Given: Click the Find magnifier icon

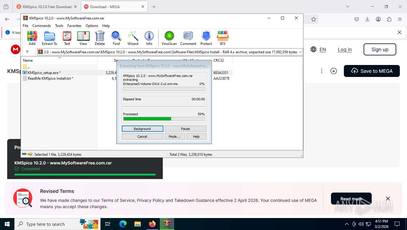Looking at the screenshot, I should pos(116,38).
